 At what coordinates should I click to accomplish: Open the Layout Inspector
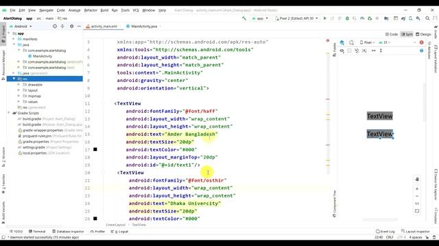click(416, 232)
